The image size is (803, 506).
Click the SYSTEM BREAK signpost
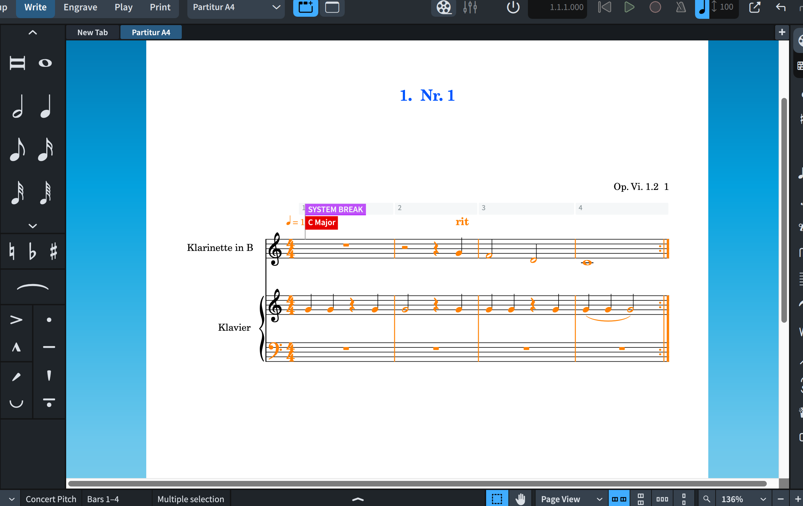(335, 209)
